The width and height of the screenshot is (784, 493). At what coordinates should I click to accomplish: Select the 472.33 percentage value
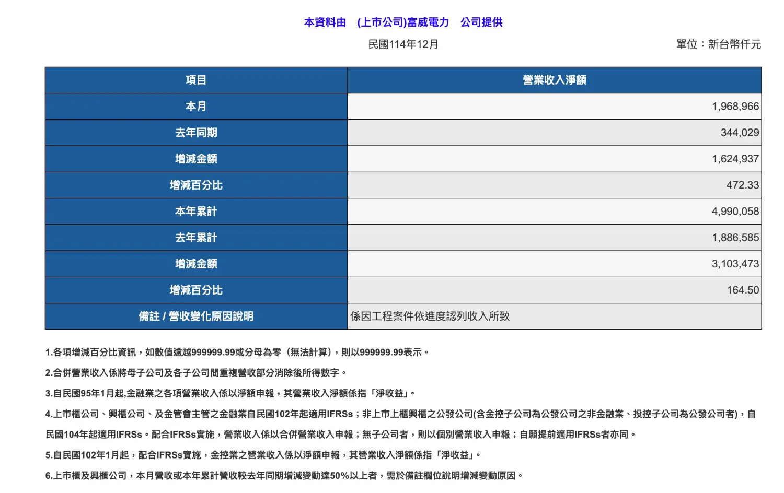[742, 185]
